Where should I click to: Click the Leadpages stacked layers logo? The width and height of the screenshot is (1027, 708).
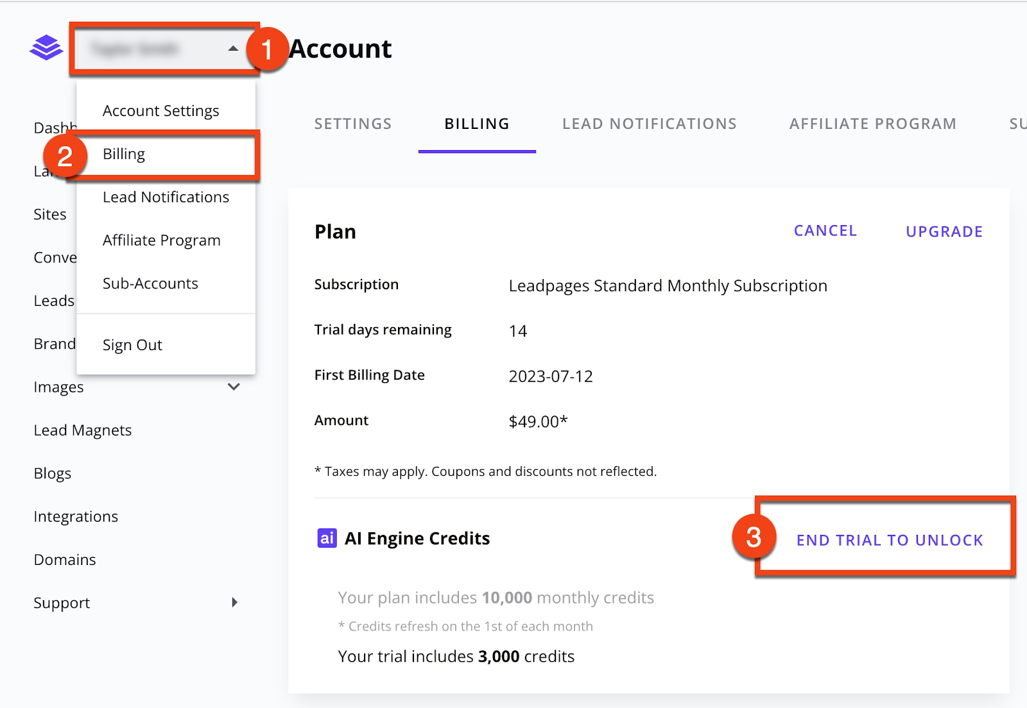[46, 48]
